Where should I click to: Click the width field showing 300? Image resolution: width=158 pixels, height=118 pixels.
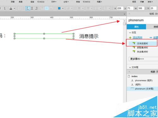(x=141, y=8)
